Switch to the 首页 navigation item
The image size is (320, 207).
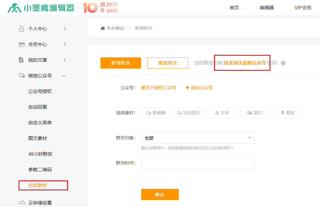pos(234,8)
